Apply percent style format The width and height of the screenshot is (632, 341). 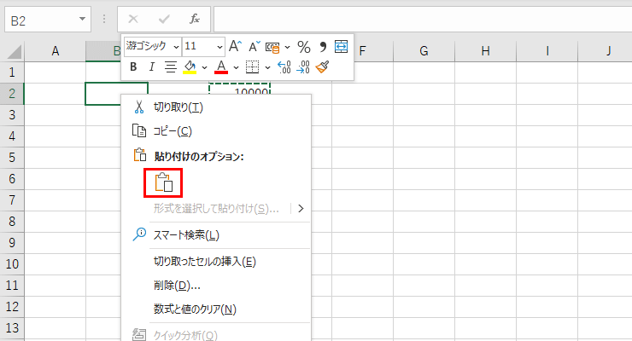pos(303,46)
